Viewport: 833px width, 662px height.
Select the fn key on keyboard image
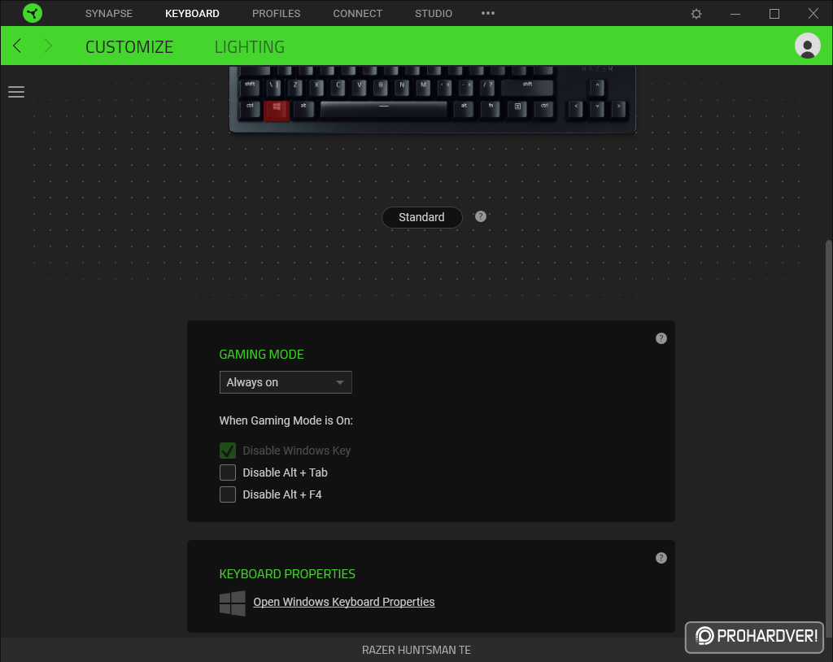[491, 108]
